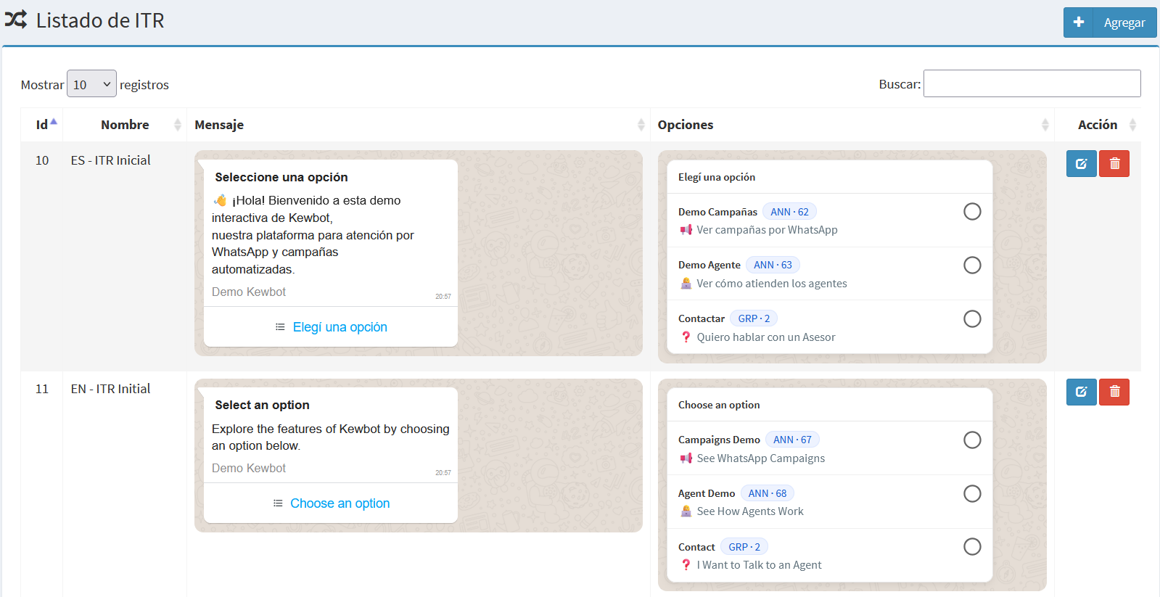This screenshot has width=1160, height=597.
Task: Click the Agregar button
Action: coord(1110,22)
